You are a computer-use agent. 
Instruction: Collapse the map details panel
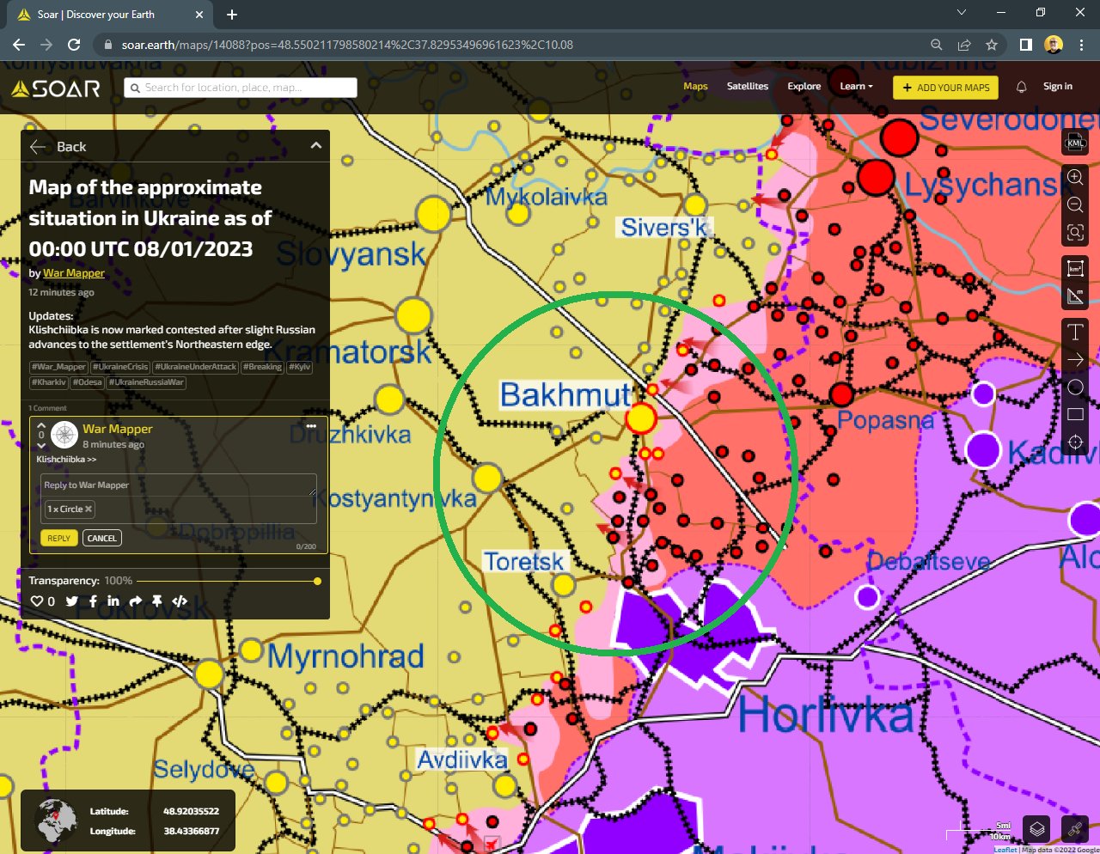(x=315, y=145)
